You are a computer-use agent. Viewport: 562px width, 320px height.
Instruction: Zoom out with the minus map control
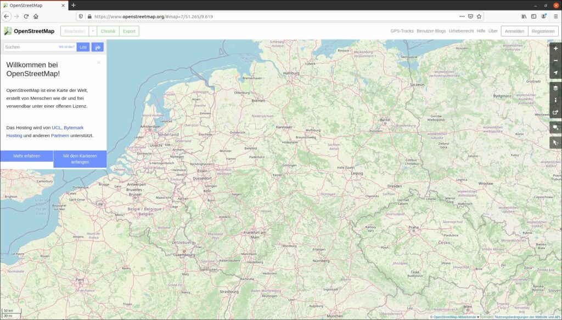click(x=555, y=60)
